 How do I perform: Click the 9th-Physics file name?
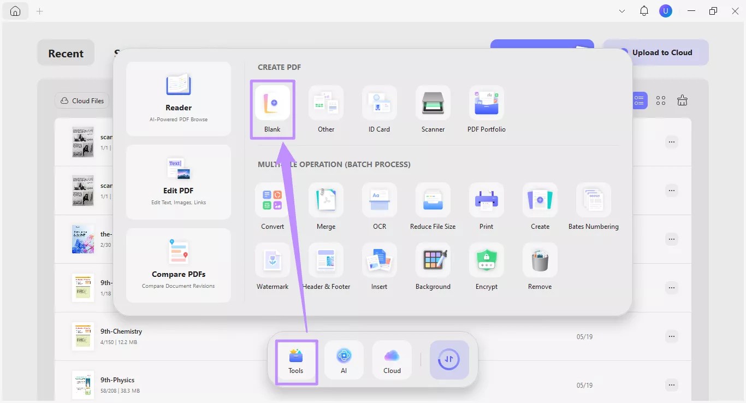(117, 380)
